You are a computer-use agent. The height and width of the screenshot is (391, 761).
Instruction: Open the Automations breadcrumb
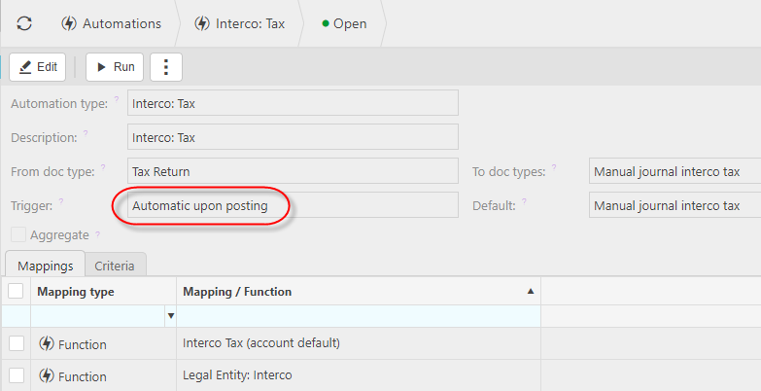tap(111, 23)
